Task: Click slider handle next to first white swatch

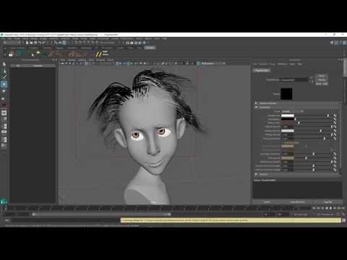Action: click(327, 116)
